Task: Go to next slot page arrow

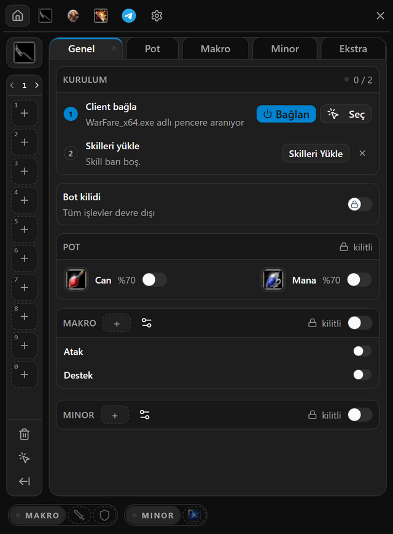Action: point(37,85)
